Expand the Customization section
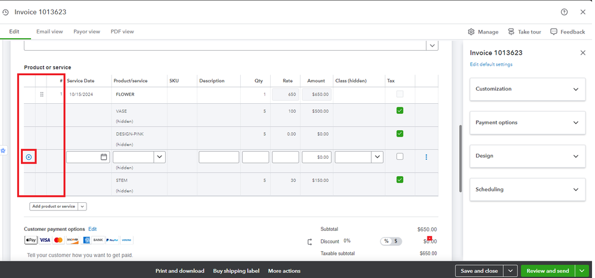 pyautogui.click(x=525, y=89)
